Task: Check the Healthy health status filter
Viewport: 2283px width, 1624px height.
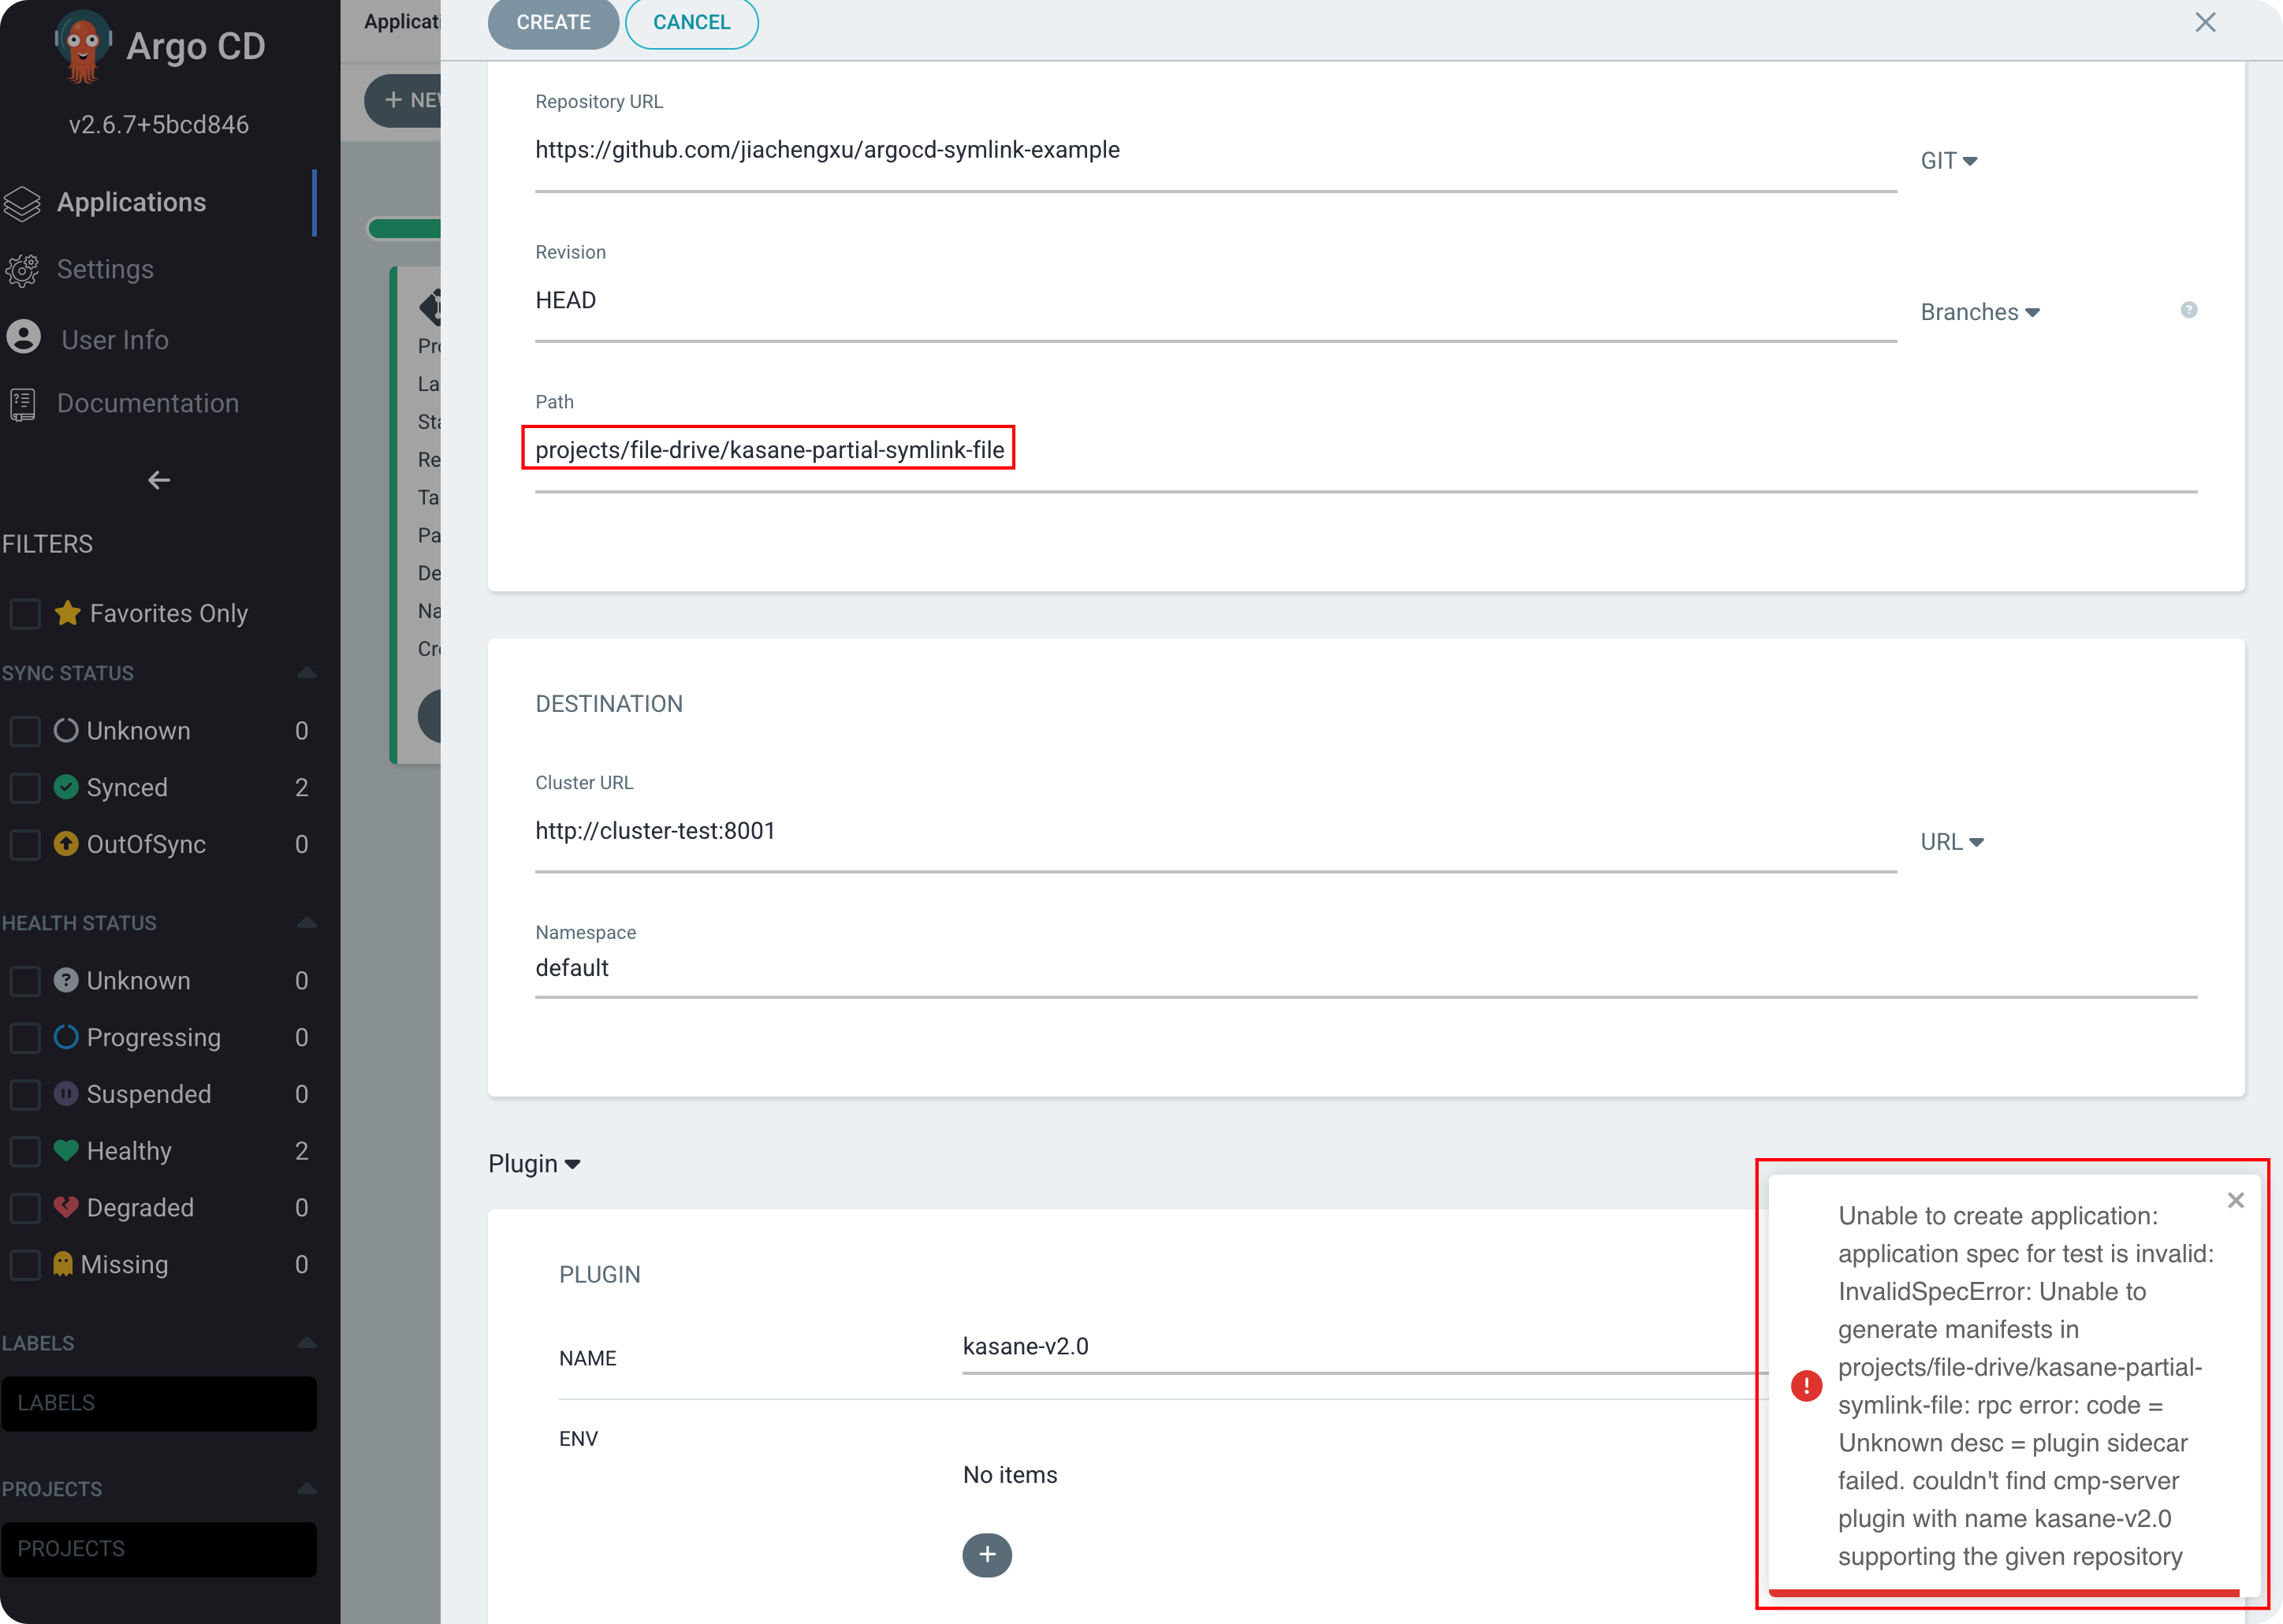Action: click(x=24, y=1150)
